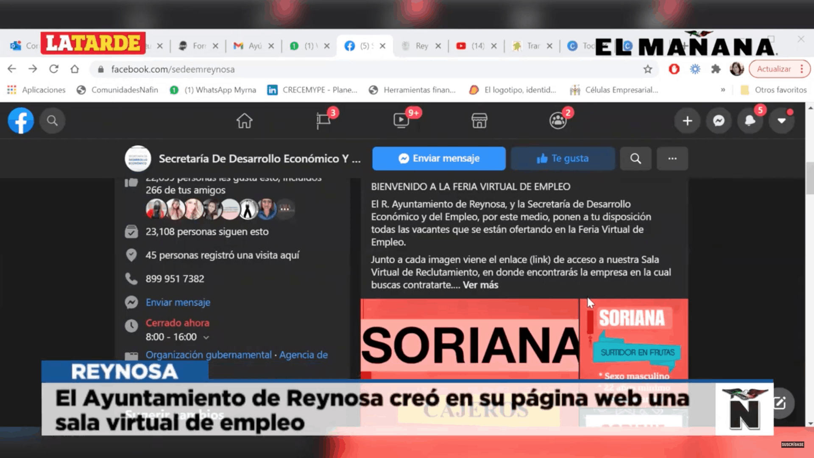Click browser forward arrow

pyautogui.click(x=33, y=69)
